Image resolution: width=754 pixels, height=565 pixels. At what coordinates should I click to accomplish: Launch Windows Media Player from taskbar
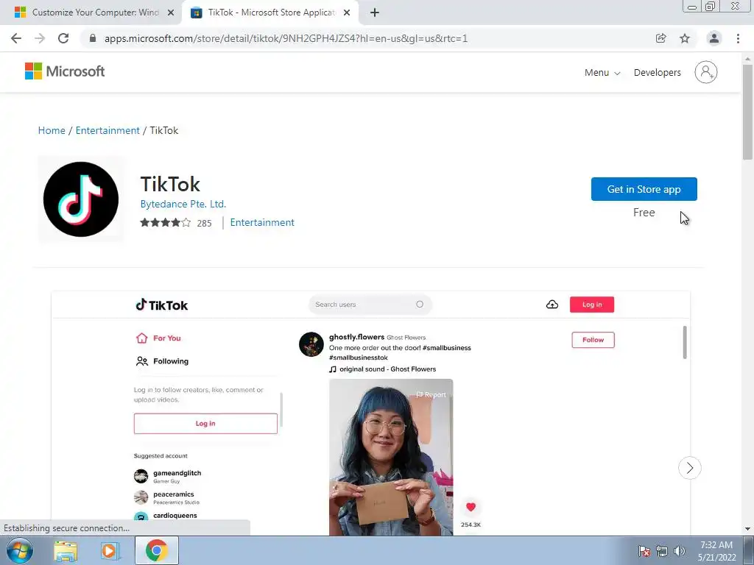tap(110, 550)
